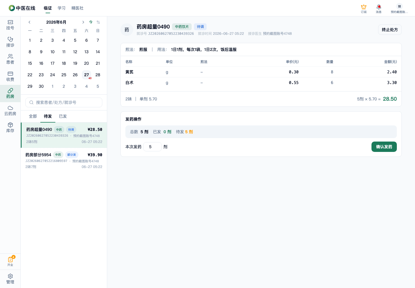Select June 15 in the calendar
The width and height of the screenshot is (415, 288).
[x=30, y=63]
